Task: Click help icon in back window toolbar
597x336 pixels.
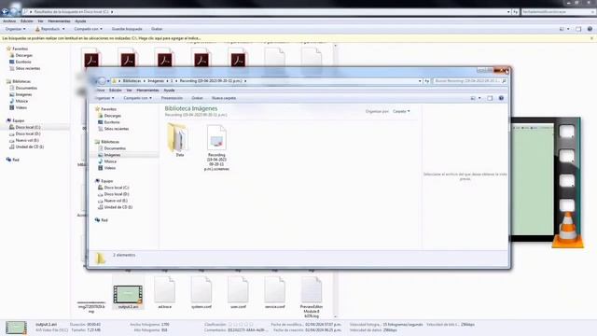Action: click(x=590, y=29)
